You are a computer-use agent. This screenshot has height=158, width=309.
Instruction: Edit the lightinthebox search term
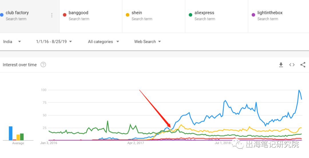pos(270,13)
